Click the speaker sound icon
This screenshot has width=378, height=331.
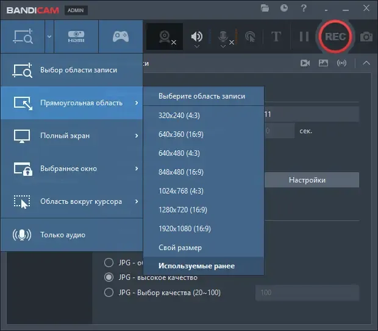pos(196,37)
